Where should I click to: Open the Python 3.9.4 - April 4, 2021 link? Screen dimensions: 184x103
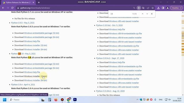(x=23, y=85)
